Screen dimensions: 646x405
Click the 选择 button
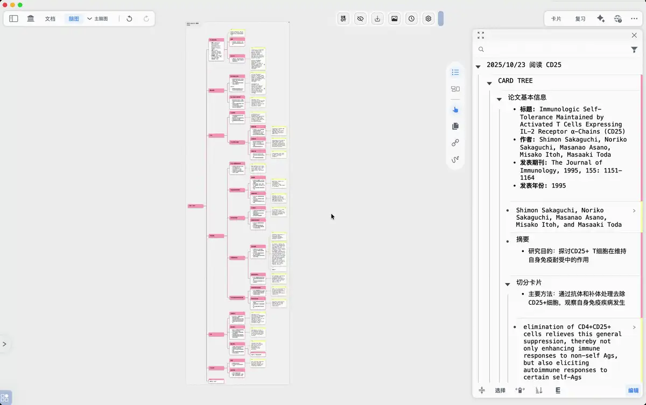tap(500, 390)
